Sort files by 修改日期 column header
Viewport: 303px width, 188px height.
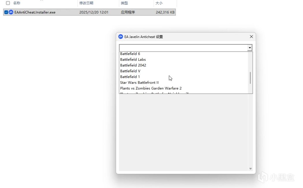pyautogui.click(x=86, y=3)
